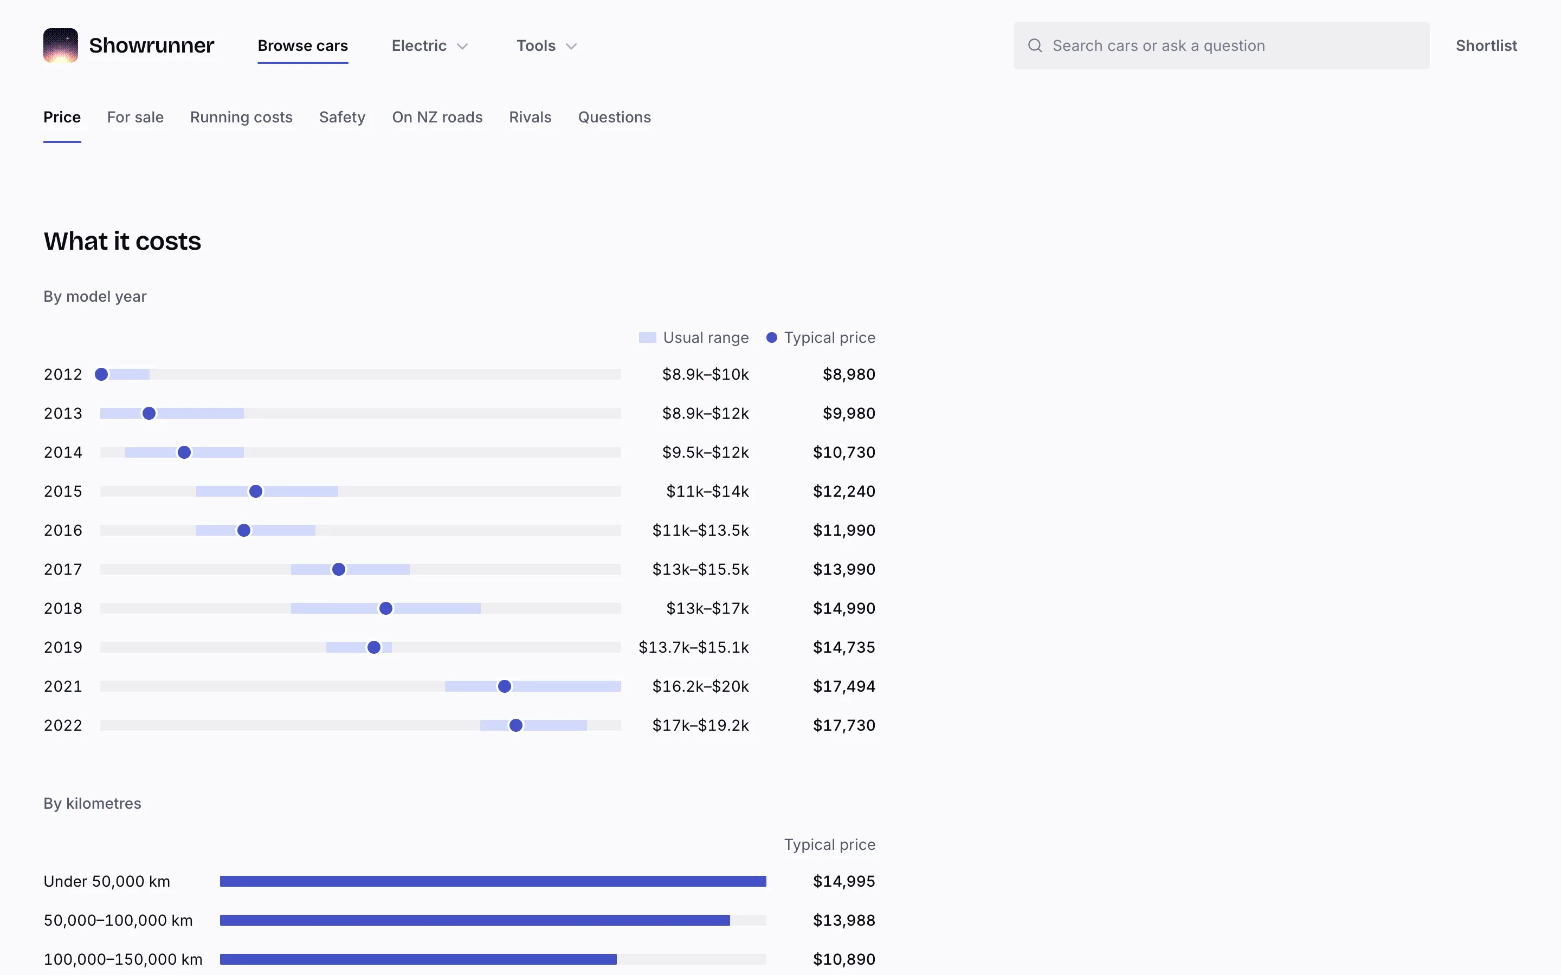Click the 100,000–150,000 km price bar
The width and height of the screenshot is (1561, 975).
click(x=418, y=959)
